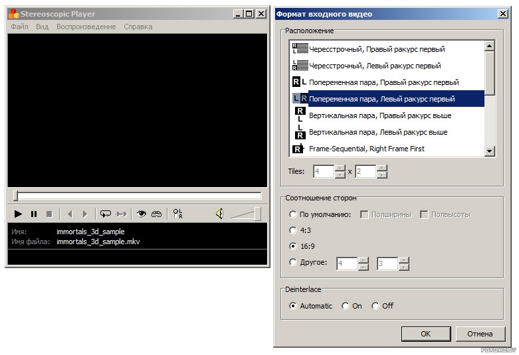This screenshot has width=519, height=355.
Task: Open the Воспроизведение menu
Action: [86, 27]
